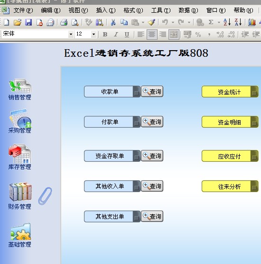The width and height of the screenshot is (261, 264).
Task: Open the 应收应付 report button
Action: pos(230,156)
